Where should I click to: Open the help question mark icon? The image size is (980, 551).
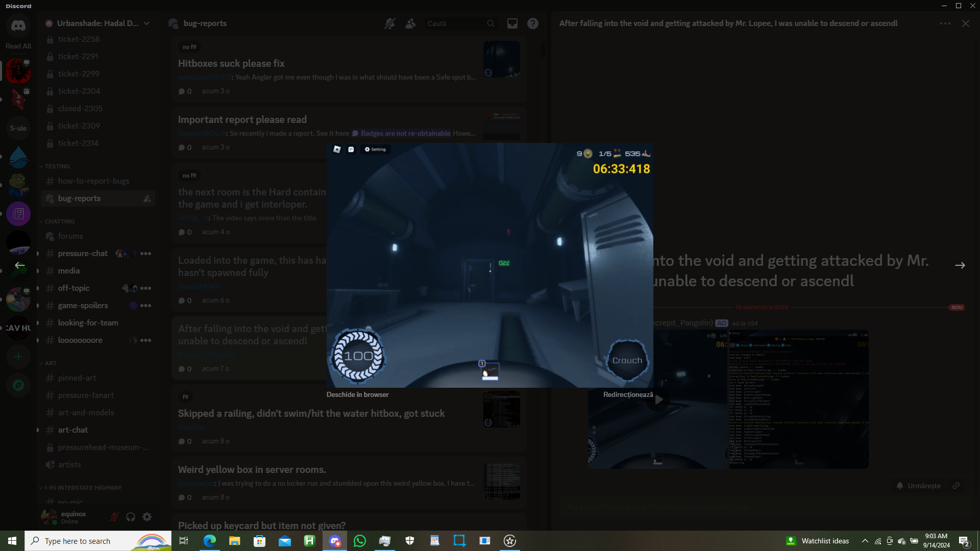coord(533,23)
